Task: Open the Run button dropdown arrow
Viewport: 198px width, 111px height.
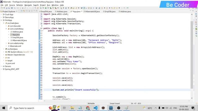Action: click(48, 8)
